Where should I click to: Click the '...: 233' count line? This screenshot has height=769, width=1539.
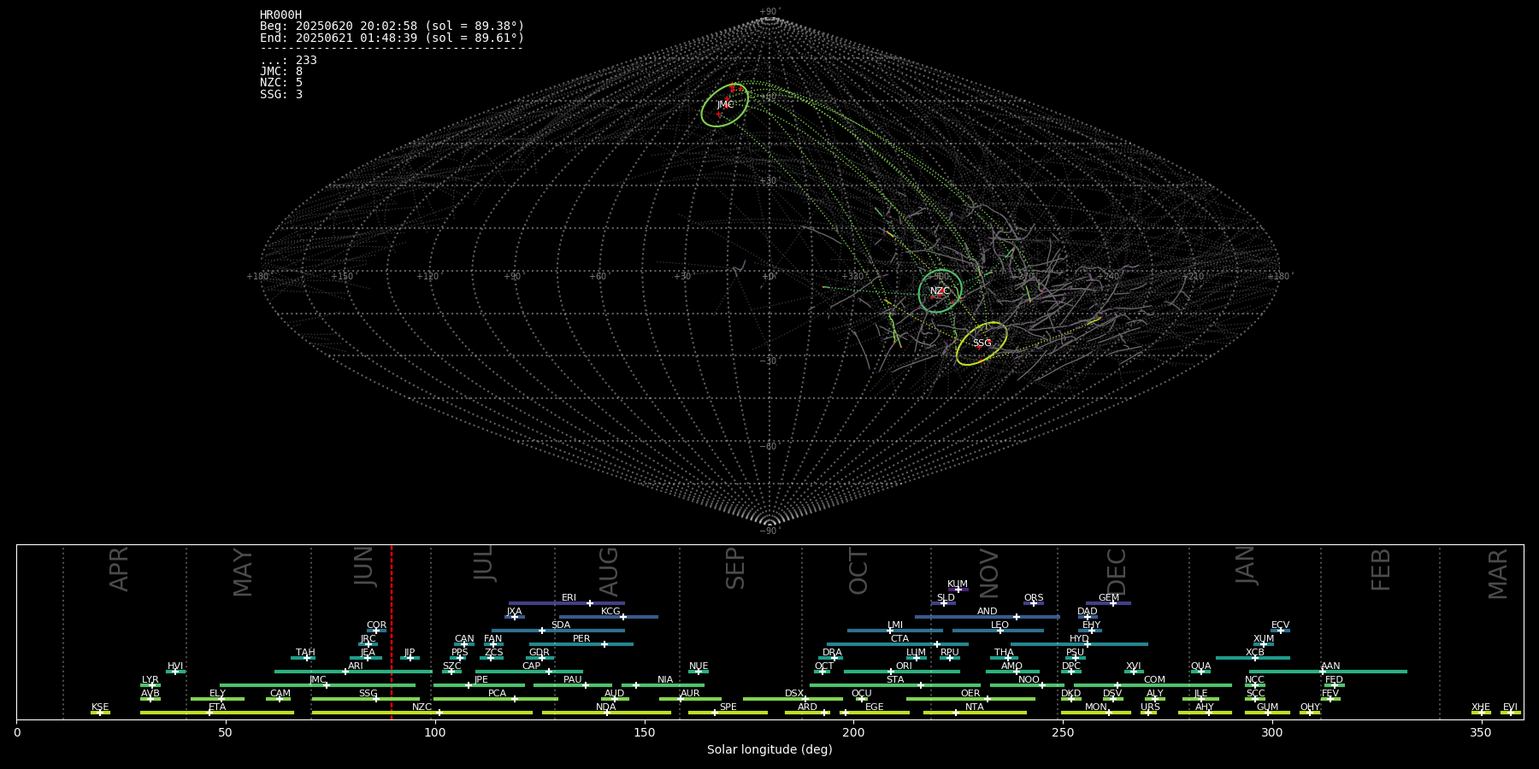288,60
